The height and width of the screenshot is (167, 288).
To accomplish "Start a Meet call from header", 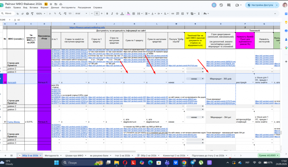I will pos(237,5).
